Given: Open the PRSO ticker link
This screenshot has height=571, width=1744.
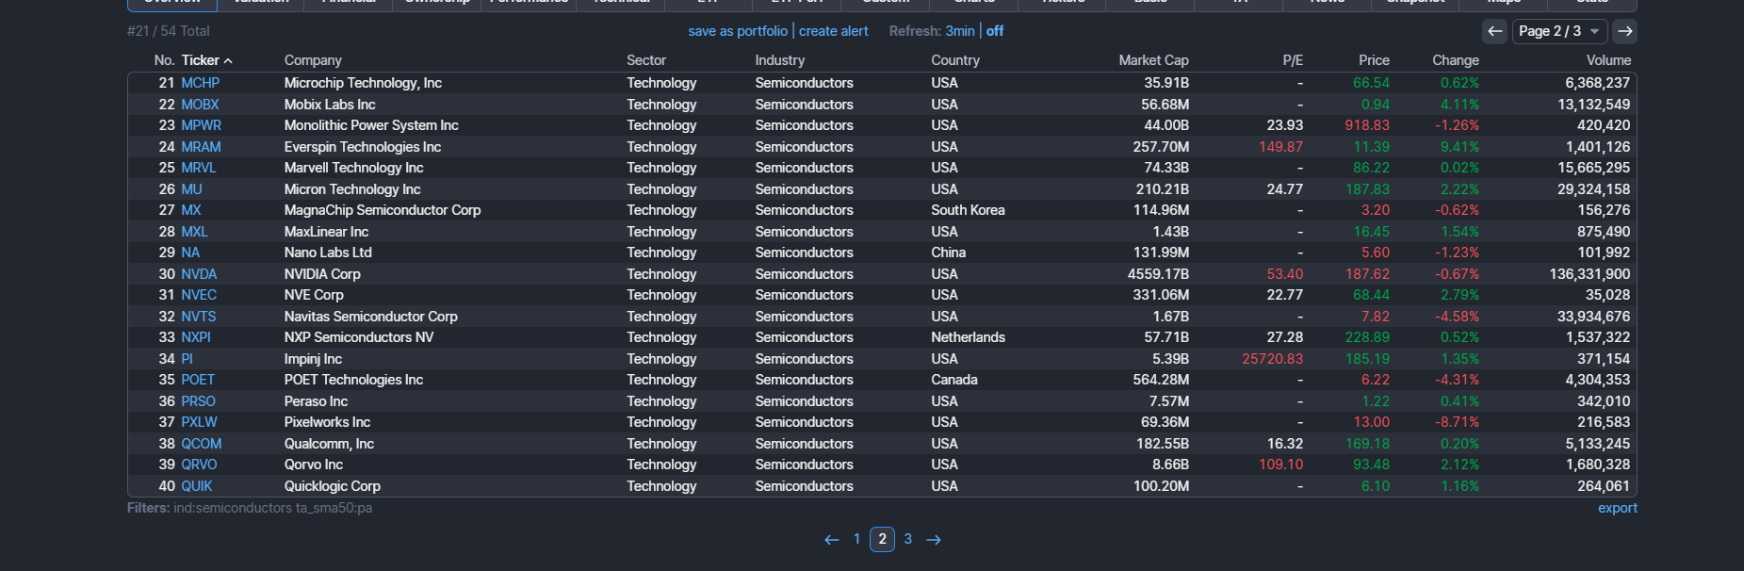Looking at the screenshot, I should [198, 401].
